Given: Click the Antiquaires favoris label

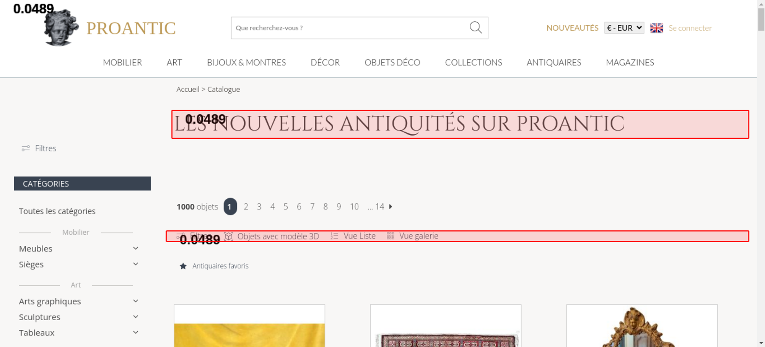Looking at the screenshot, I should tap(220, 266).
